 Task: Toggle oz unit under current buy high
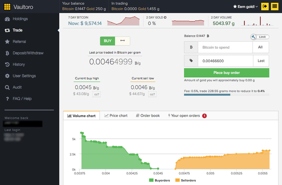click(96, 94)
